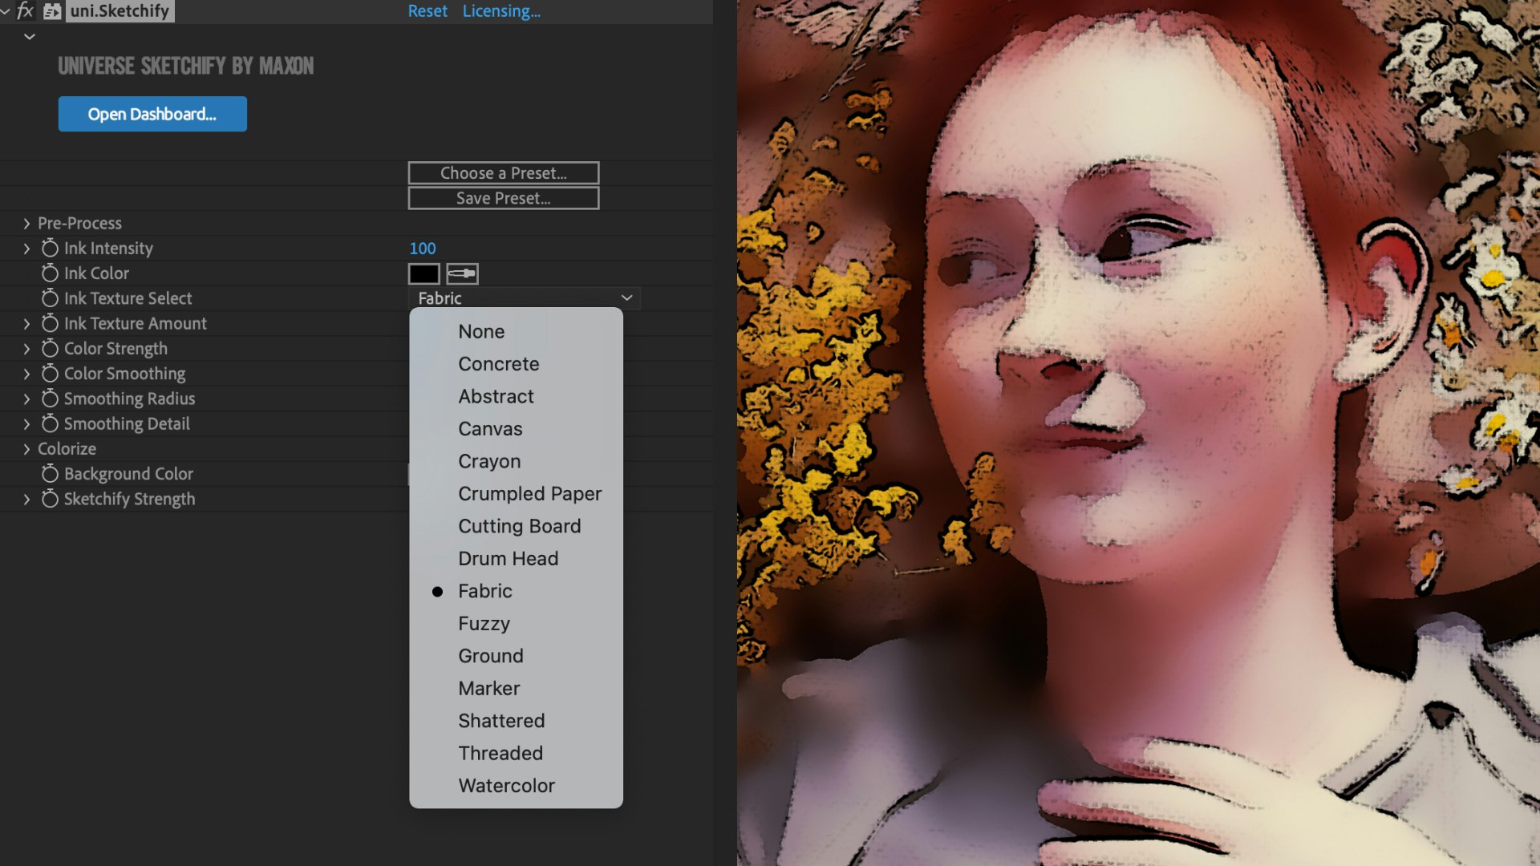Click the Open Dashboard button

152,114
